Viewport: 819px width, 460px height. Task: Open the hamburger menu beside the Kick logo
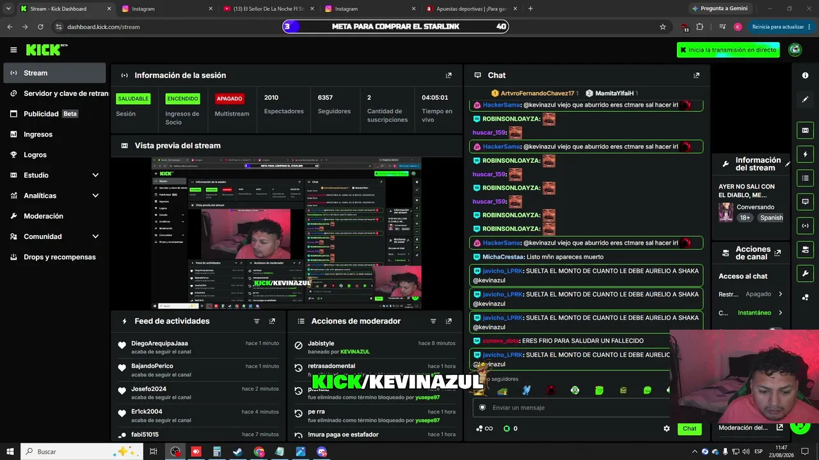point(13,50)
